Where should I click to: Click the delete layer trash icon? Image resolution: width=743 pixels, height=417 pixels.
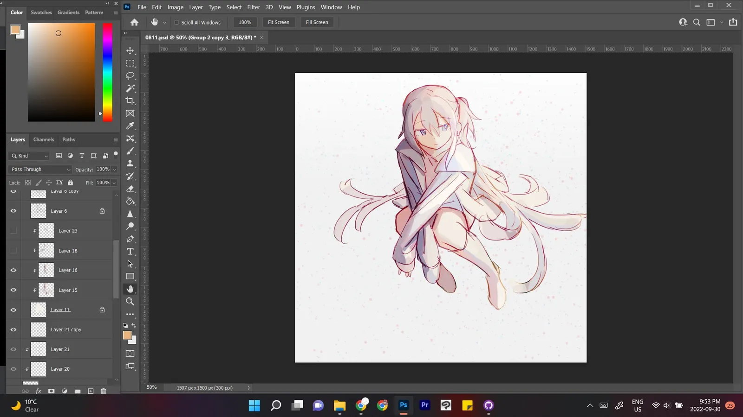104,391
